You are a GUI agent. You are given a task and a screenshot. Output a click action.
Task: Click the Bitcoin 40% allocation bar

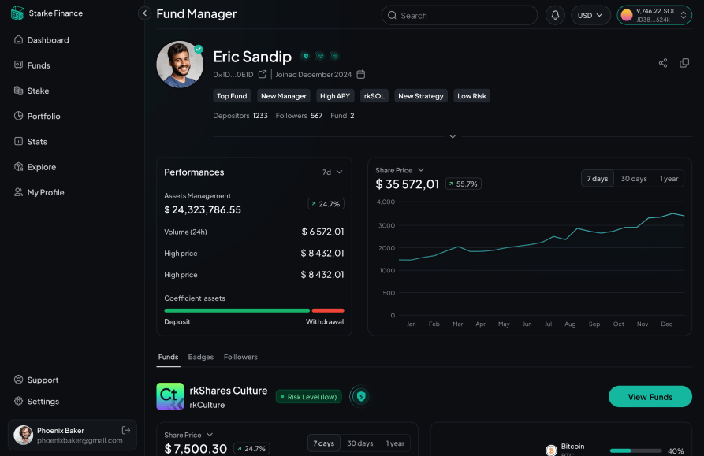pos(635,450)
